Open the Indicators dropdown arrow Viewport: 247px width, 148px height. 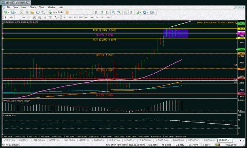pos(140,12)
